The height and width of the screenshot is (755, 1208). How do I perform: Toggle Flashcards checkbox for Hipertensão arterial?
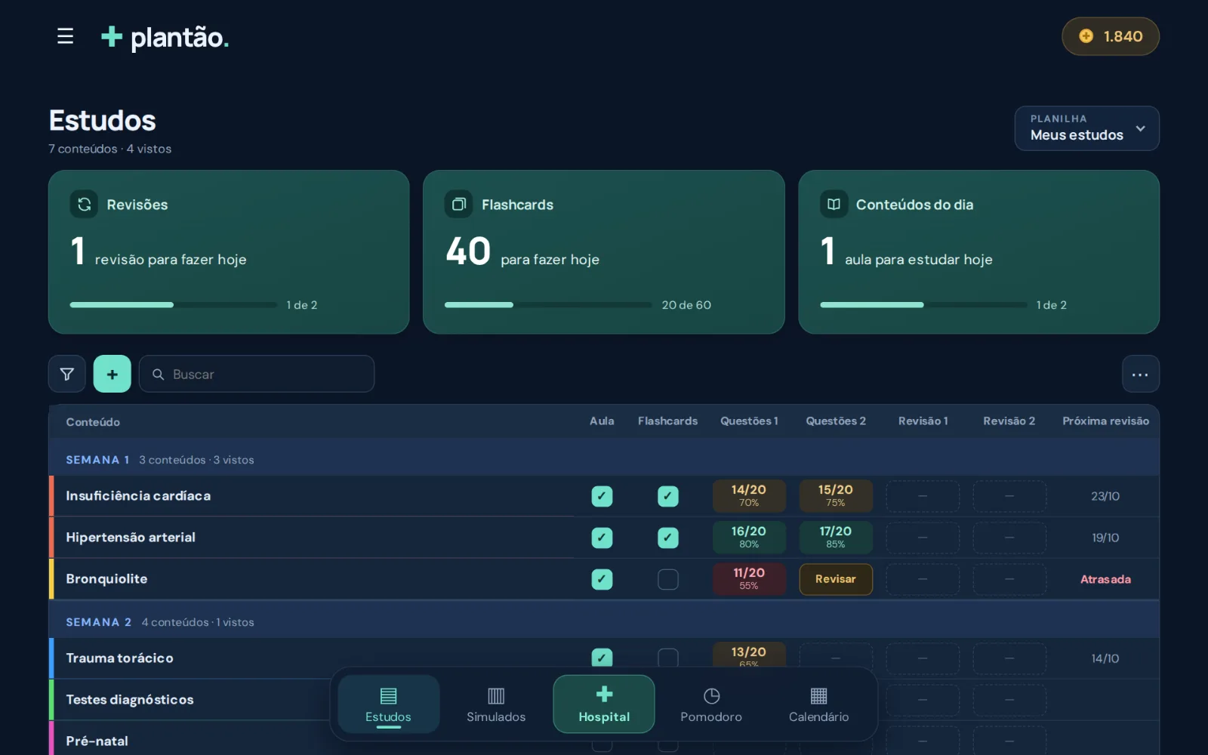coord(668,538)
